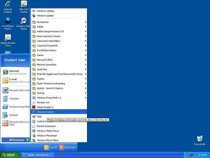Image resolution: width=210 pixels, height=158 pixels.
Task: Open Notepad from the Start menu
Action: click(x=5, y=115)
